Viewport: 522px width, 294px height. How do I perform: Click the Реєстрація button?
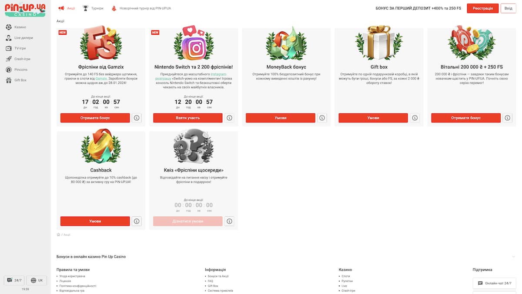pyautogui.click(x=483, y=8)
